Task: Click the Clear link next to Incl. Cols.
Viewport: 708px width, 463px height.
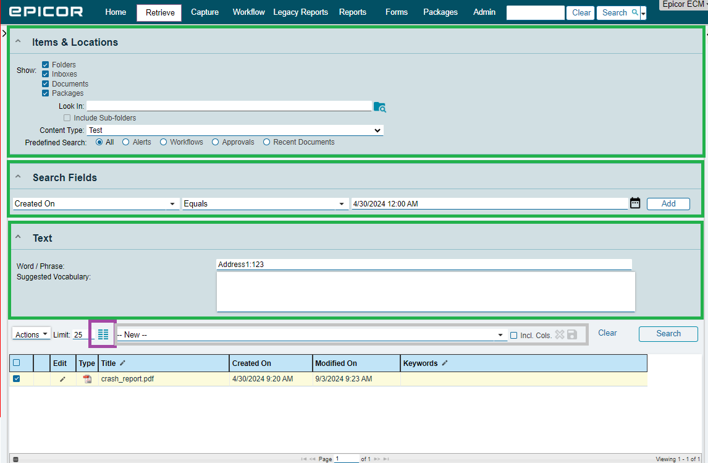Action: point(607,333)
